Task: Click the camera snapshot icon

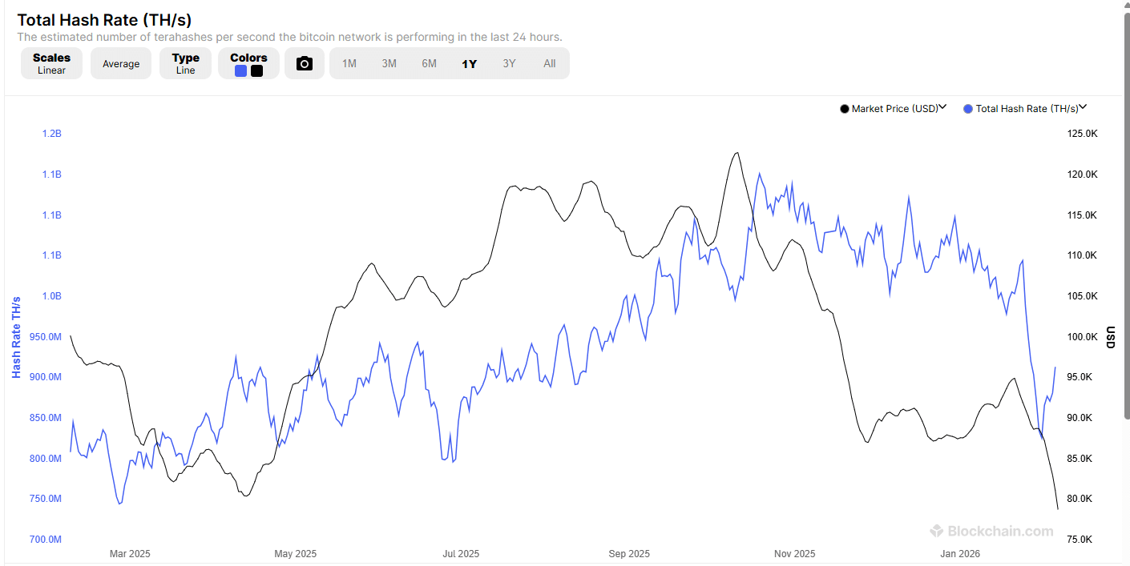Action: click(305, 63)
